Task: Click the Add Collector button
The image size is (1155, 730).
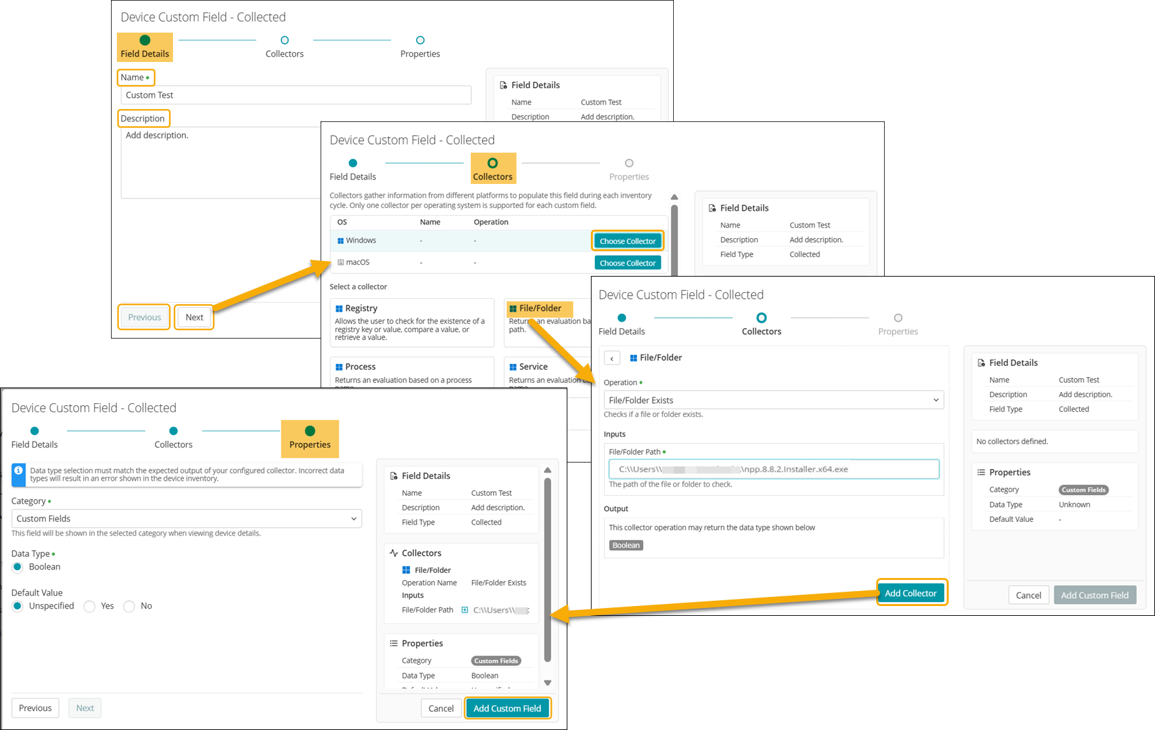Action: pos(910,593)
